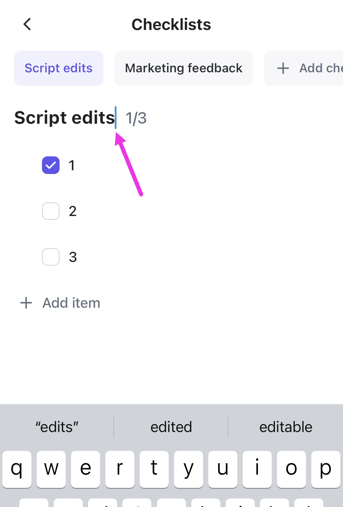Screen dimensions: 343x507
Task: Select the "editable" suggestion
Action: tap(285, 427)
